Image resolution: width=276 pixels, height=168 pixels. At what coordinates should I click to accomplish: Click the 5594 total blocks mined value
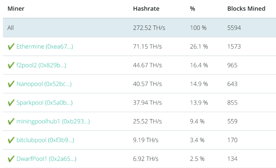(234, 28)
